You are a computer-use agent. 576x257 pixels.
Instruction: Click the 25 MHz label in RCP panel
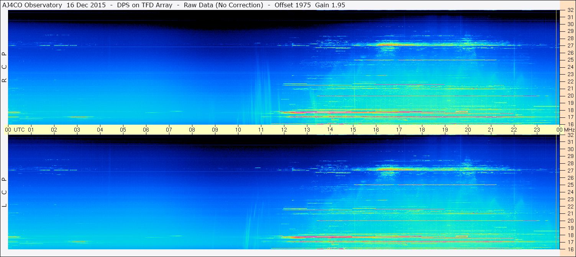[x=570, y=60]
